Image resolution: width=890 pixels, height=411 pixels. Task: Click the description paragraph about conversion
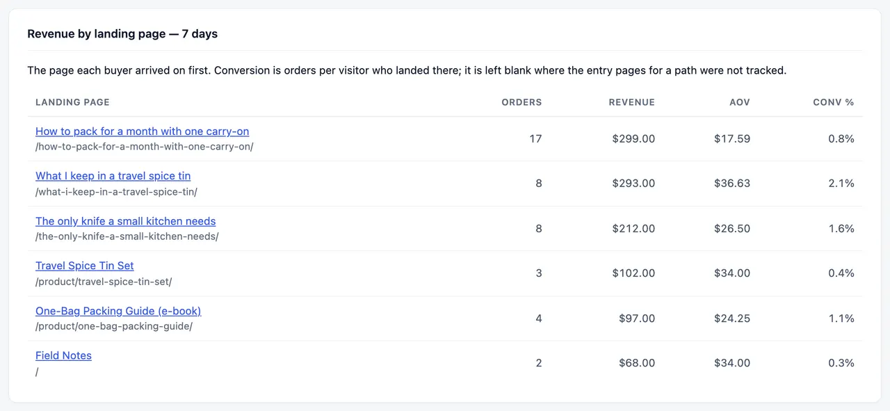click(407, 70)
